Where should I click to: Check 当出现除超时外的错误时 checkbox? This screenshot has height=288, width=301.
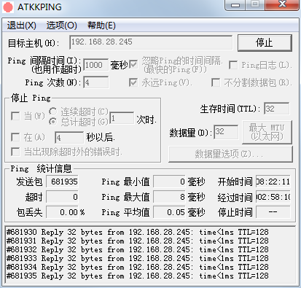pos(15,152)
